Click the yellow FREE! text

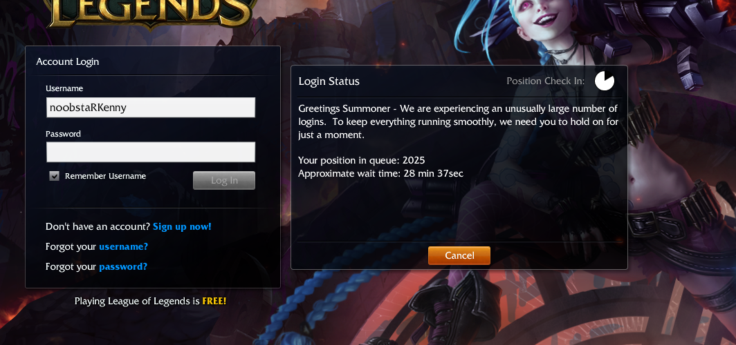(214, 301)
